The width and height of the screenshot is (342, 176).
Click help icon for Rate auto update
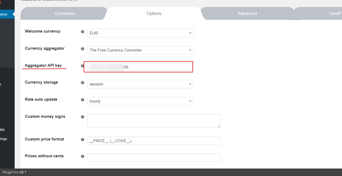pyautogui.click(x=83, y=100)
